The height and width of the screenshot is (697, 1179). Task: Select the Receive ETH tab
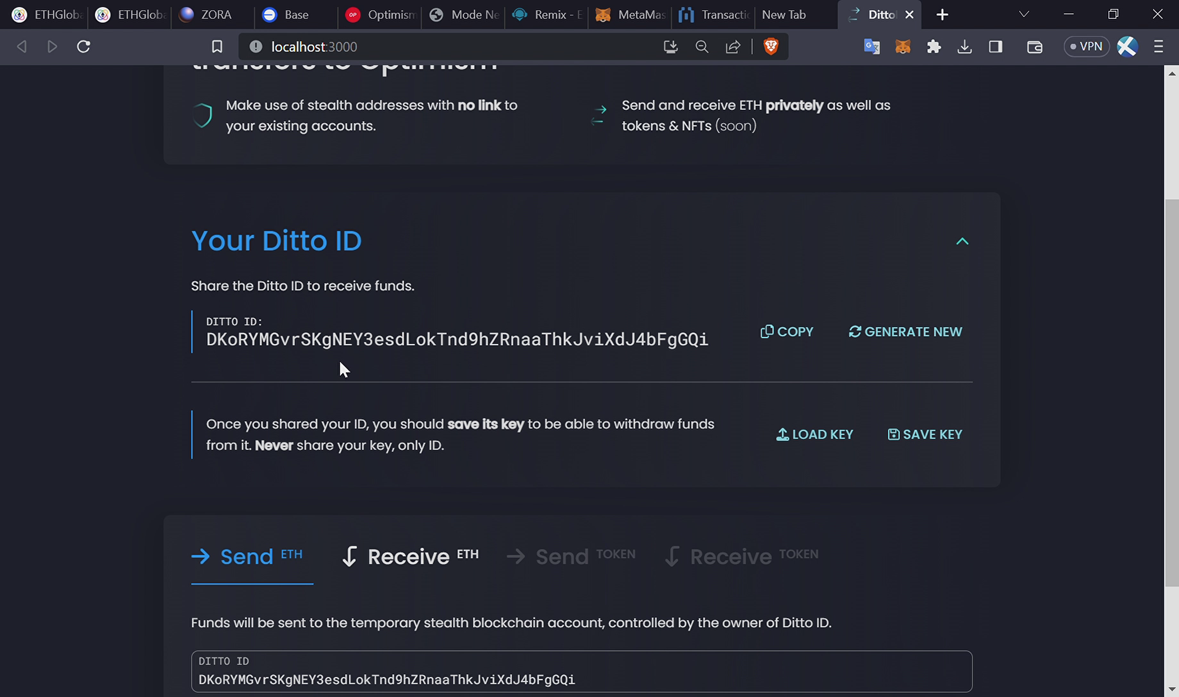410,556
